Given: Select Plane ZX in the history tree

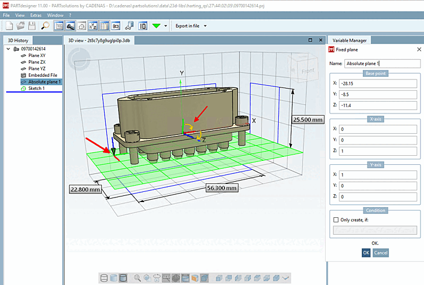Looking at the screenshot, I should tap(37, 62).
